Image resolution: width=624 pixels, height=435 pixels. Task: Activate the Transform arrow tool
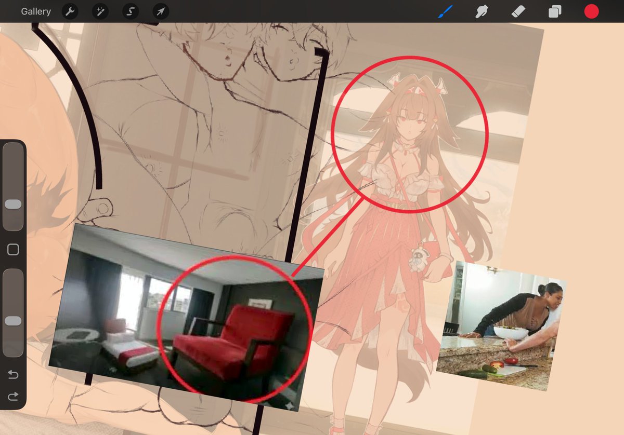tap(161, 11)
